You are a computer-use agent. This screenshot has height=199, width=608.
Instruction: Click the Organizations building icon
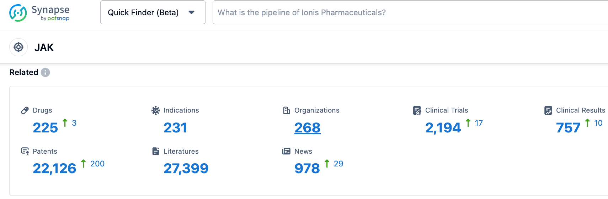click(287, 110)
